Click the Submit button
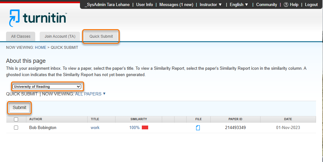The image size is (323, 162). click(x=19, y=107)
